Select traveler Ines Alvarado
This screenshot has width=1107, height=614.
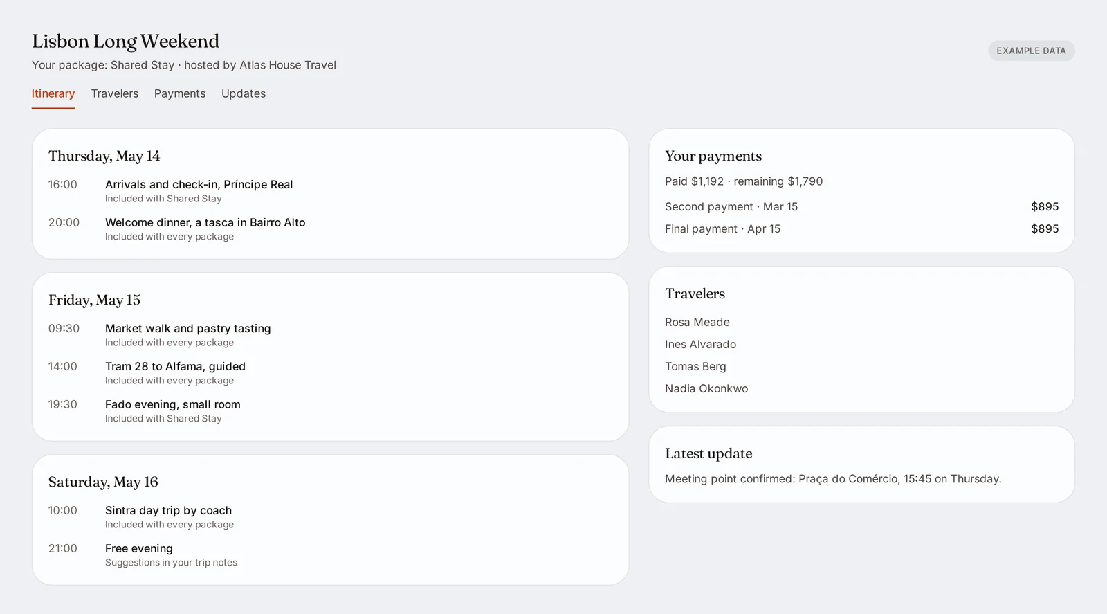pos(700,344)
